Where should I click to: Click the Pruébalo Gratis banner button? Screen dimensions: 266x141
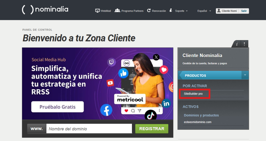click(x=57, y=107)
